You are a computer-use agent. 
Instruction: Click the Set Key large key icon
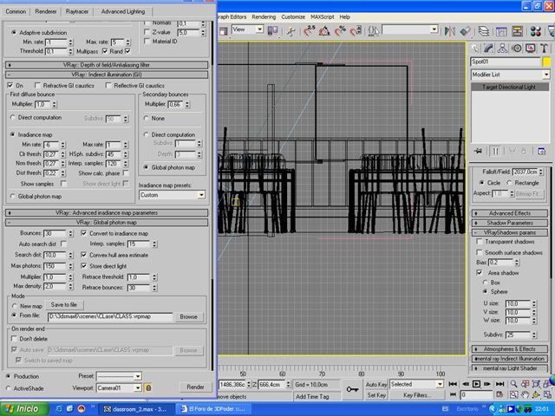pyautogui.click(x=352, y=389)
